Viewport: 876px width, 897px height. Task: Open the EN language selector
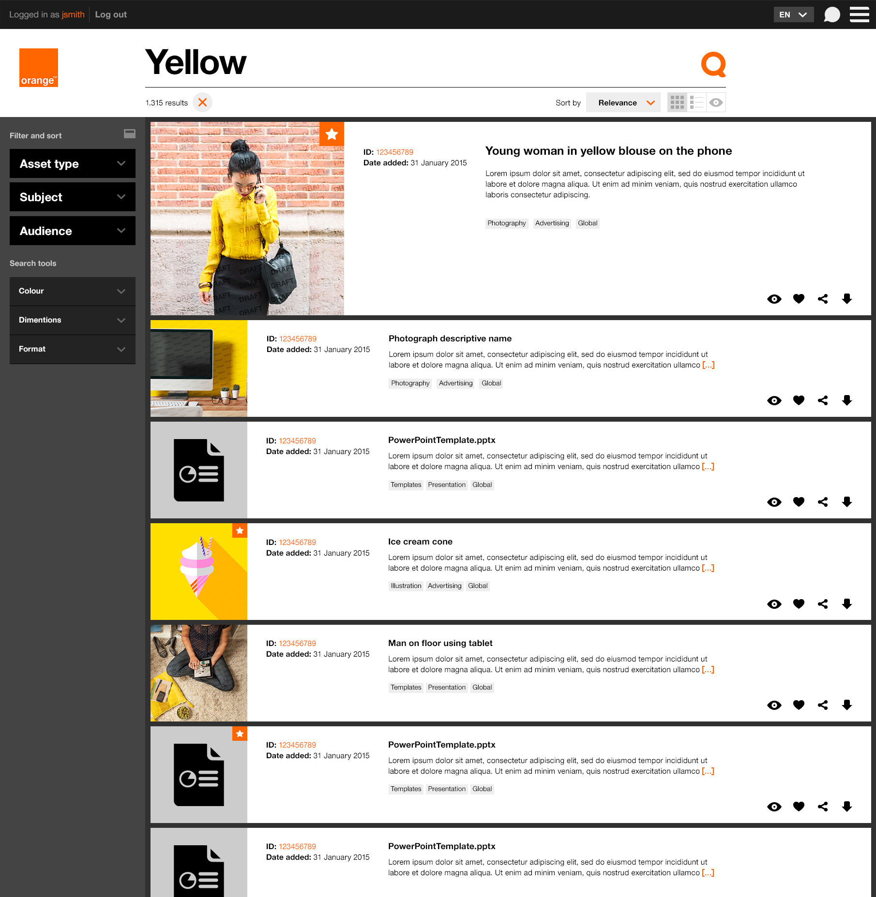click(793, 15)
